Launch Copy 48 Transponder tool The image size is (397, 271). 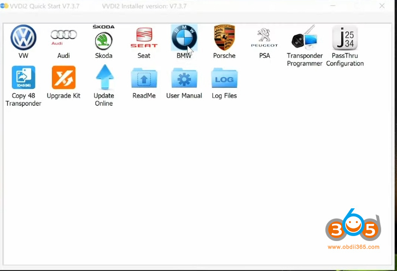click(24, 78)
